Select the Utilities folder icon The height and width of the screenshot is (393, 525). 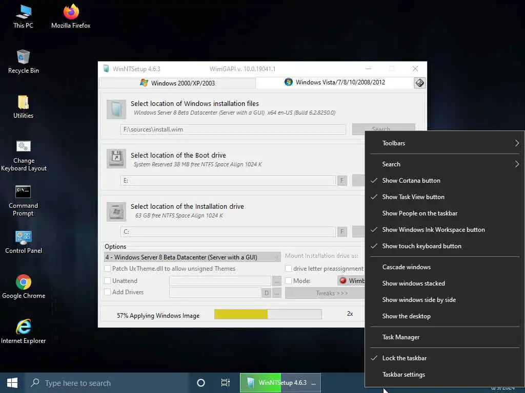24,107
